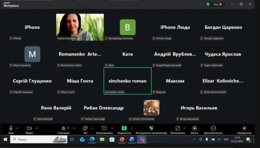Viewport: 260px width, 148px height.
Task: Click the zinchenko roman highlighted tile
Action: [128, 81]
